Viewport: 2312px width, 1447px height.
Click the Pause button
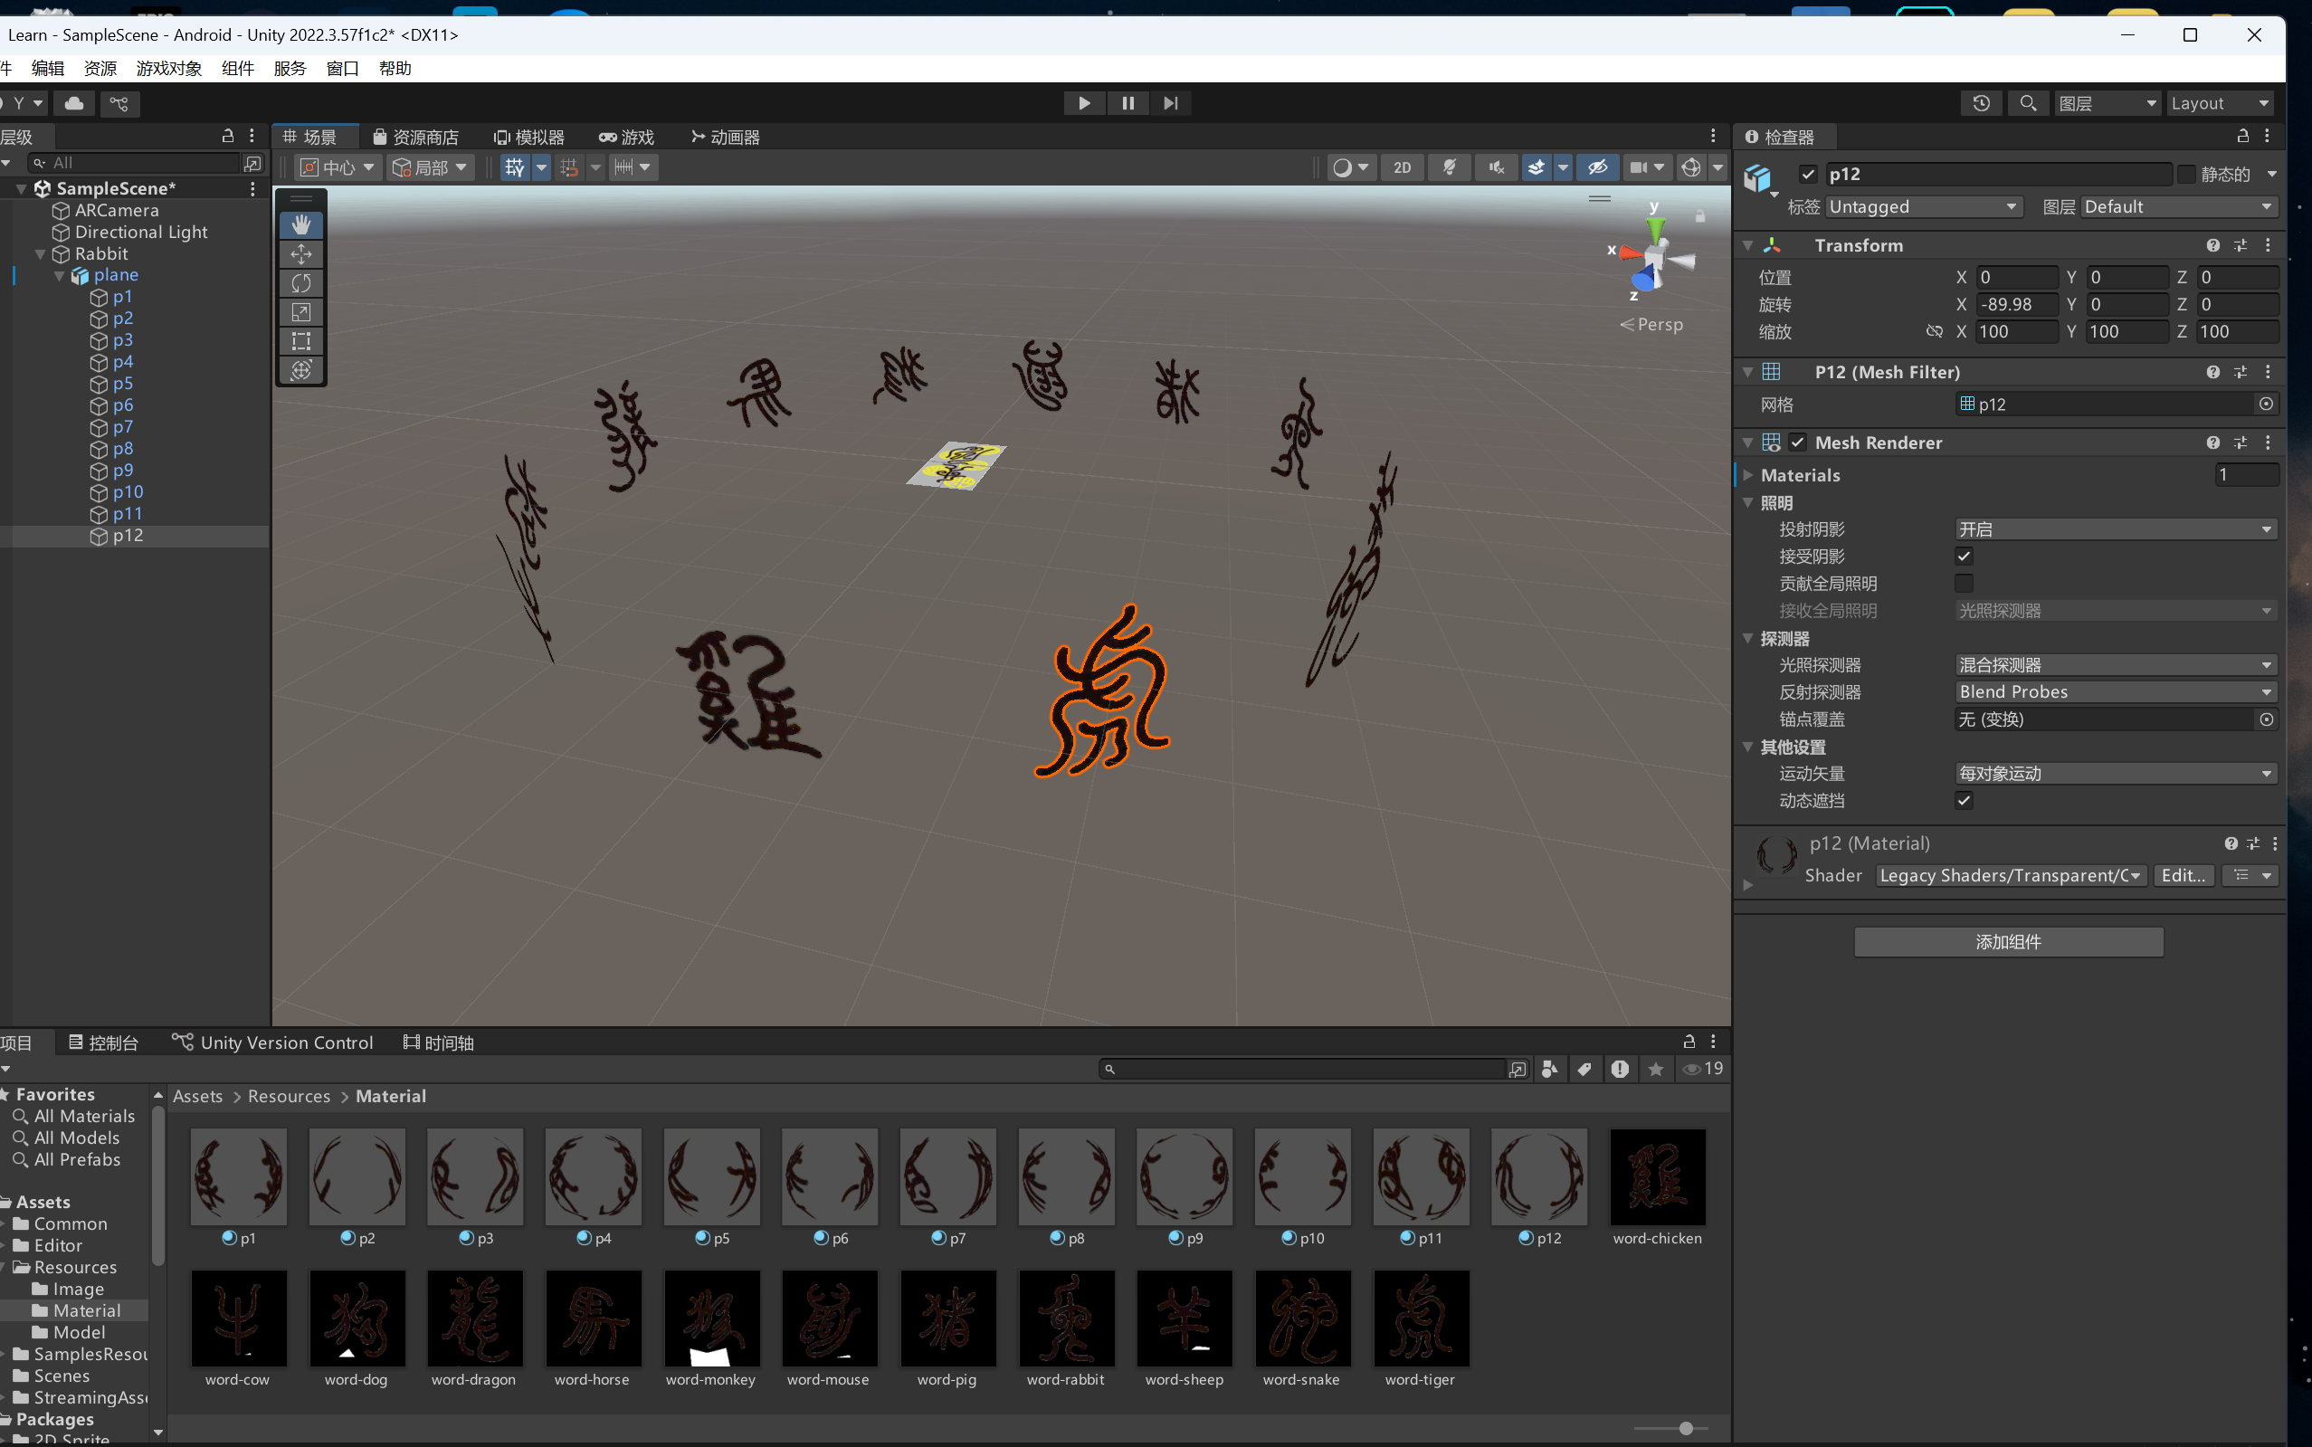pos(1127,102)
